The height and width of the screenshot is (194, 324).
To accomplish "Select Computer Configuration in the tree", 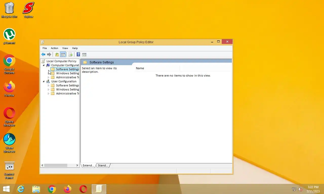I will pos(65,65).
